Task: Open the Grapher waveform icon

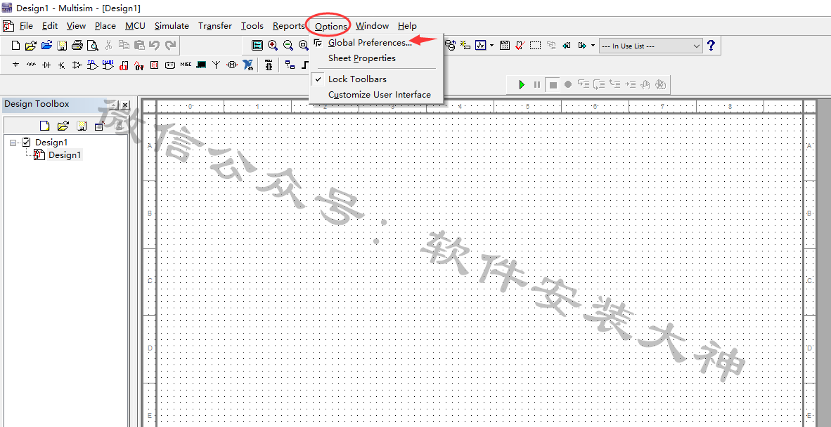Action: coord(481,46)
